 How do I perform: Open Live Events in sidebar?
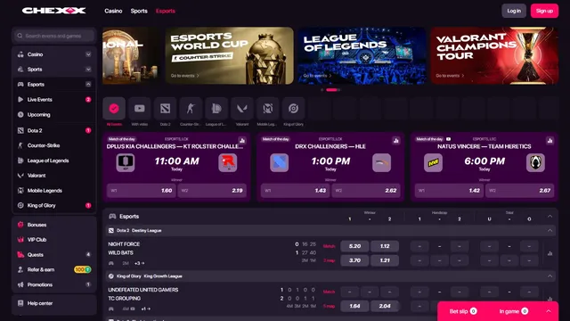pos(54,99)
